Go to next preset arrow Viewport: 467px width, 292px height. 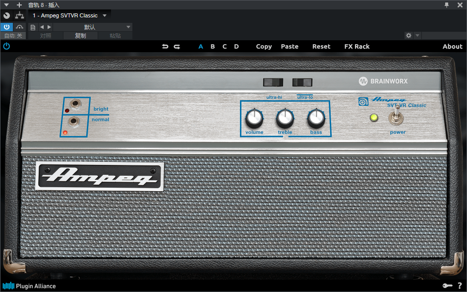coord(50,27)
